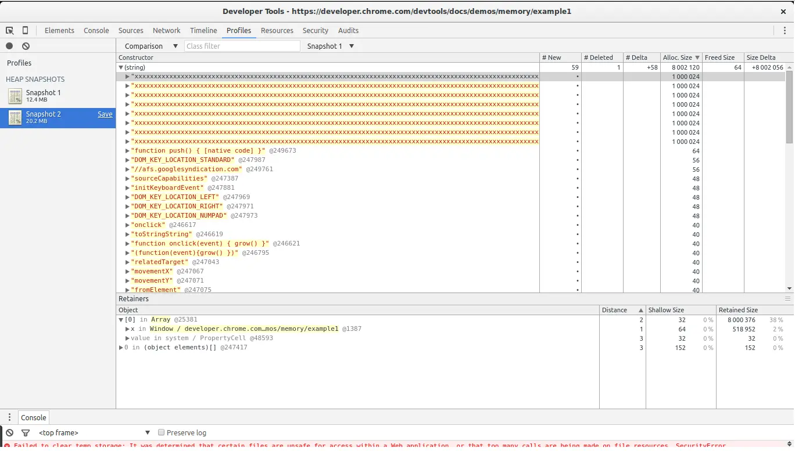Click the clear console icon

pos(9,433)
